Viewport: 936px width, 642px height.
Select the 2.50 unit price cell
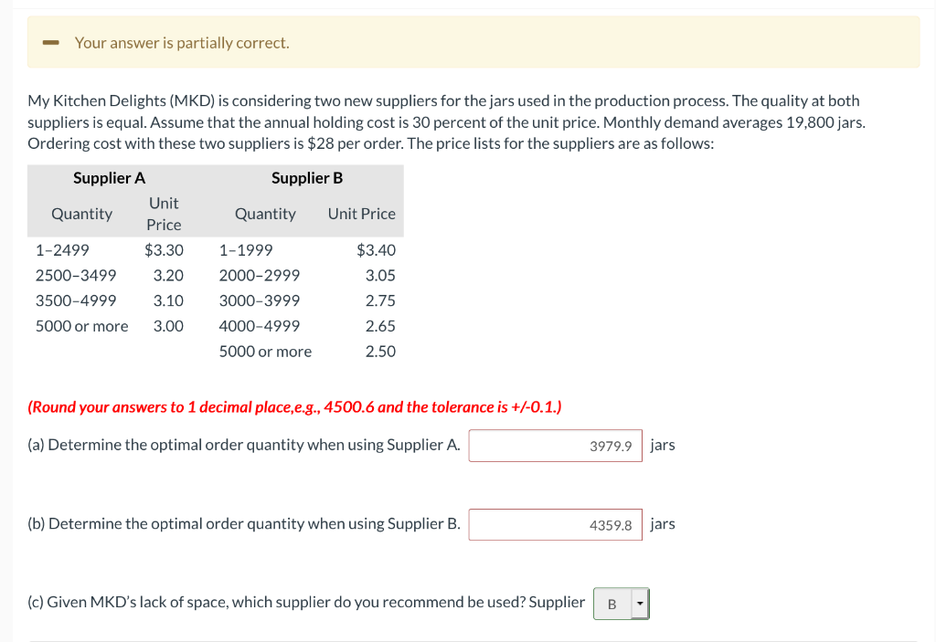click(384, 351)
